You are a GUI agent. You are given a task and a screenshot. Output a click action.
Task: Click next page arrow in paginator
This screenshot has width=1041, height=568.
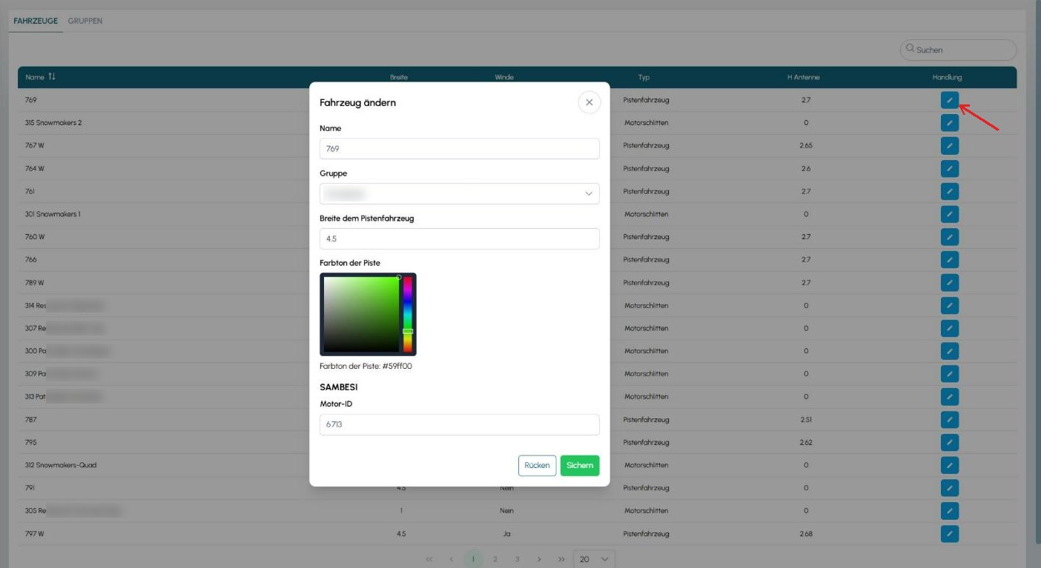(x=539, y=559)
